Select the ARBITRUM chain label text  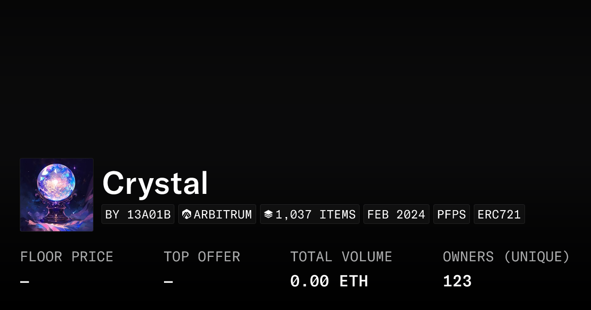point(223,215)
